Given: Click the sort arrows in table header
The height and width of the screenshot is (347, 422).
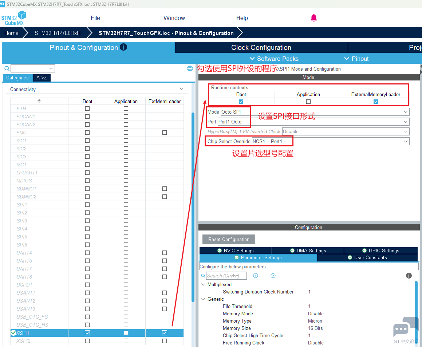Looking at the screenshot, I should tap(39, 101).
